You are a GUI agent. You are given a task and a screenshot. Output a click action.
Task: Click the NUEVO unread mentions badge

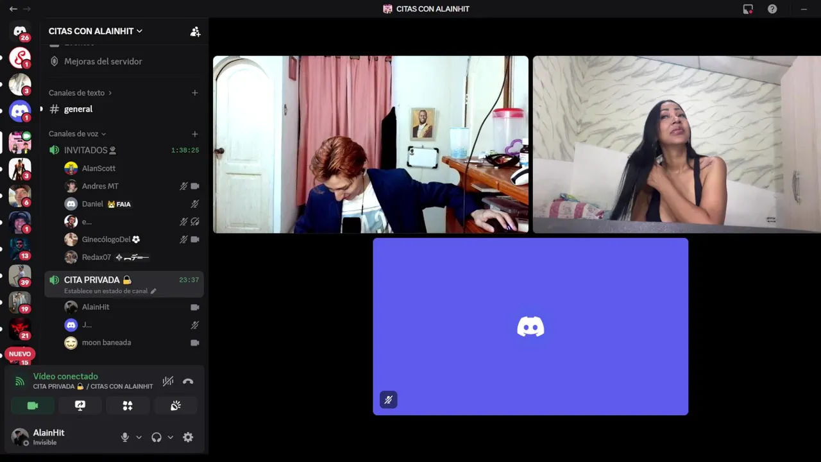(x=20, y=354)
